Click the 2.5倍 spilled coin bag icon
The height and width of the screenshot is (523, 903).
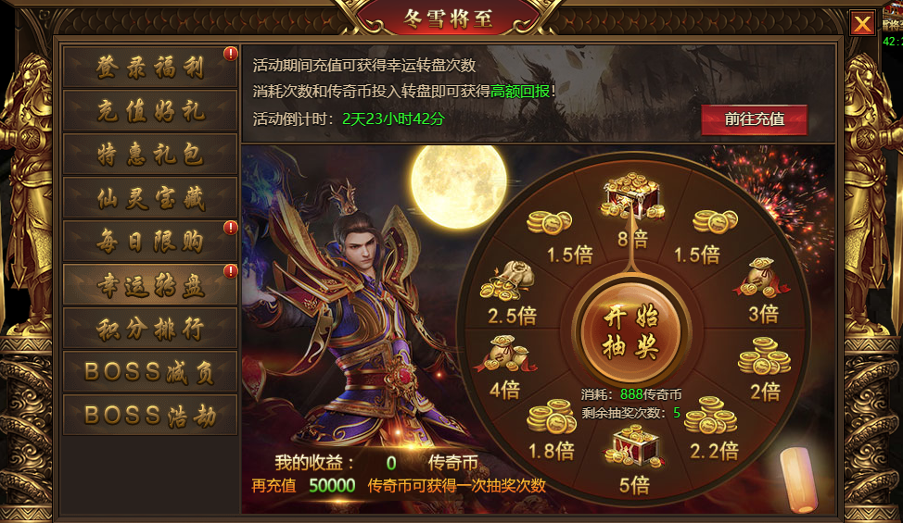pyautogui.click(x=507, y=281)
